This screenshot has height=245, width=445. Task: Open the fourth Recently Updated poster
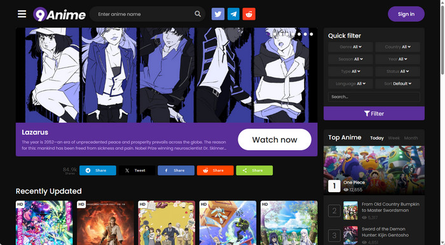[x=228, y=223]
